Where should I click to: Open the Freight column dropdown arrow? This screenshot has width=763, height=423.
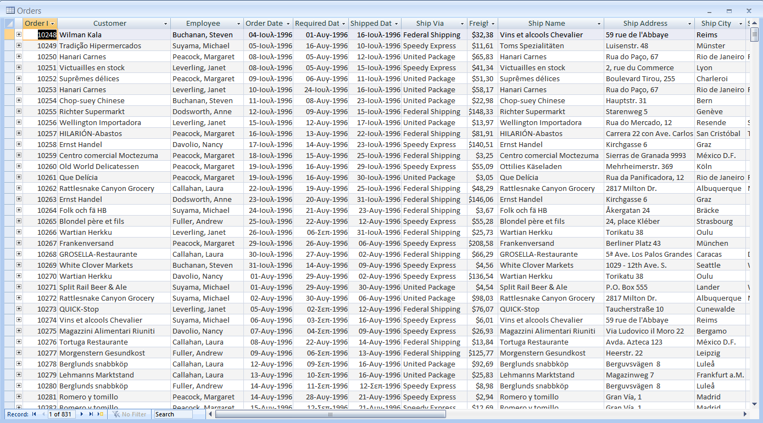tap(493, 24)
